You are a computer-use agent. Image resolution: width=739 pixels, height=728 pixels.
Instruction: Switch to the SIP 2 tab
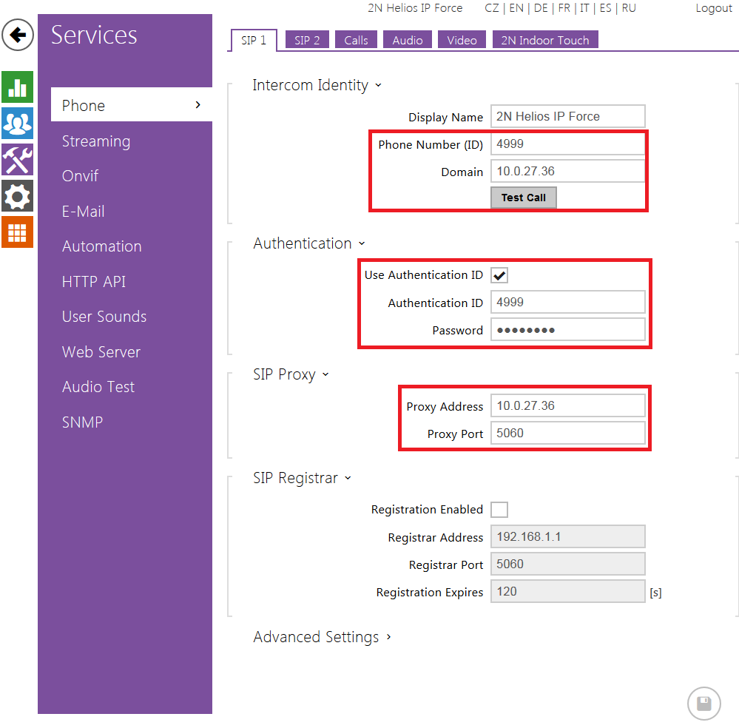click(x=307, y=41)
